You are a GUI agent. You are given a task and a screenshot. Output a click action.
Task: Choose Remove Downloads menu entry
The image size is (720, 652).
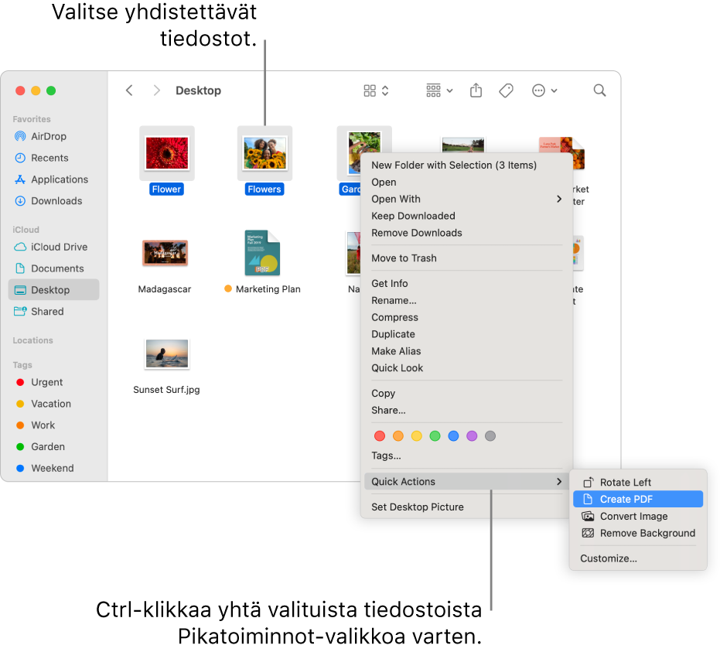(466, 233)
